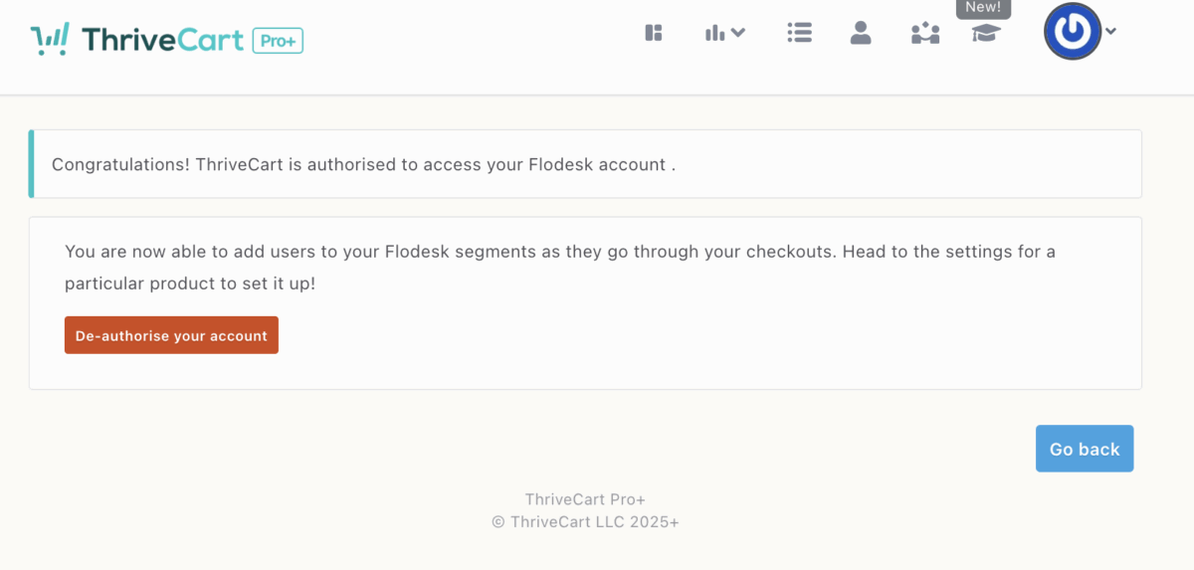1194x570 pixels.
Task: Click the ThriveCart LLC 2025+ copyright
Action: [x=585, y=521]
